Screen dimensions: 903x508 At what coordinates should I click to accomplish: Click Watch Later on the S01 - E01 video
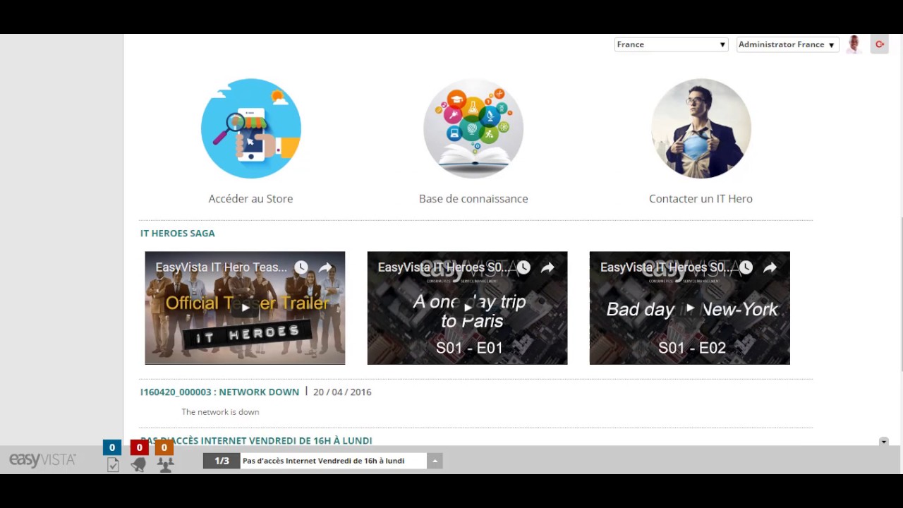[x=523, y=267]
